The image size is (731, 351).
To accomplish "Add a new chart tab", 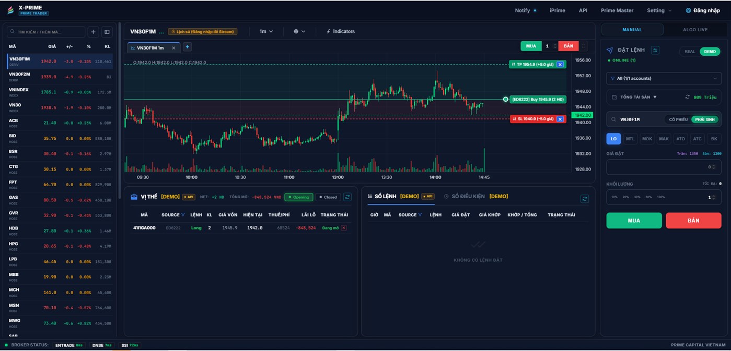I will point(187,47).
